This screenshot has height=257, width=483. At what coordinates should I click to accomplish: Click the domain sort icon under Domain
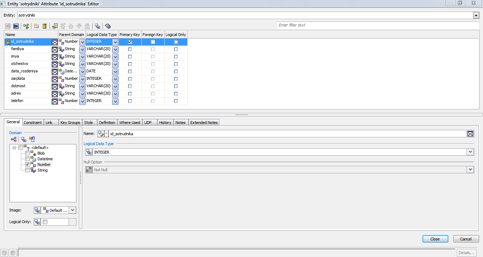(32, 139)
